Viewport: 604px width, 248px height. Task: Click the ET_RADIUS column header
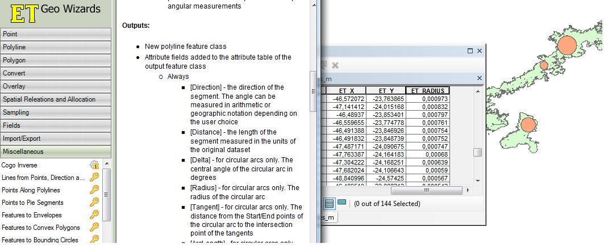(428, 91)
